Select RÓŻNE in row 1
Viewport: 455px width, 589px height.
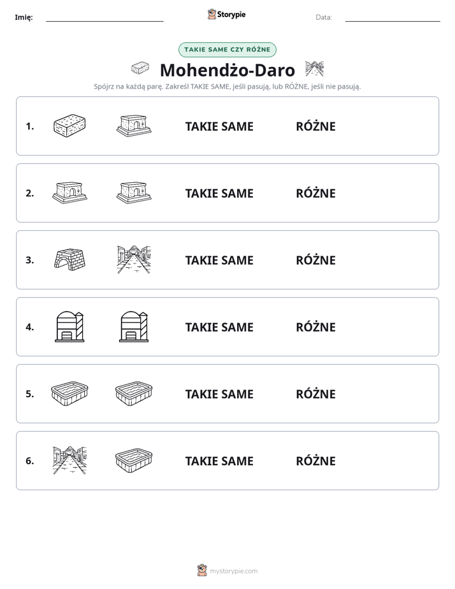315,126
